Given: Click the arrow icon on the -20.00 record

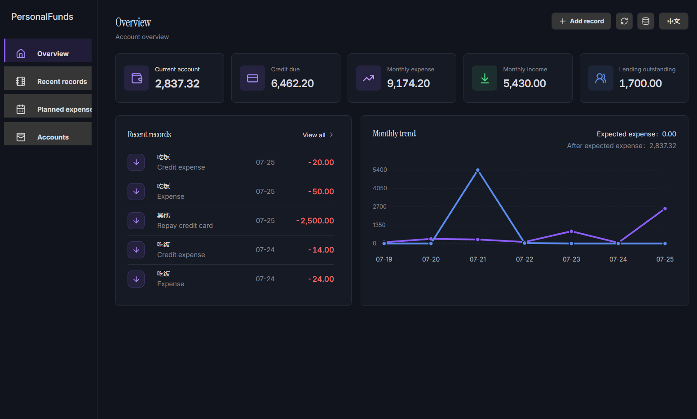Looking at the screenshot, I should 136,162.
